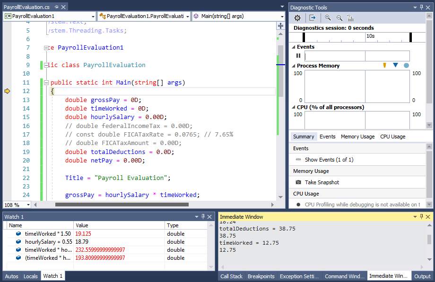Click the blue triangle in Process Memory legend
Image resolution: width=435 pixels, height=282 pixels.
(x=396, y=65)
